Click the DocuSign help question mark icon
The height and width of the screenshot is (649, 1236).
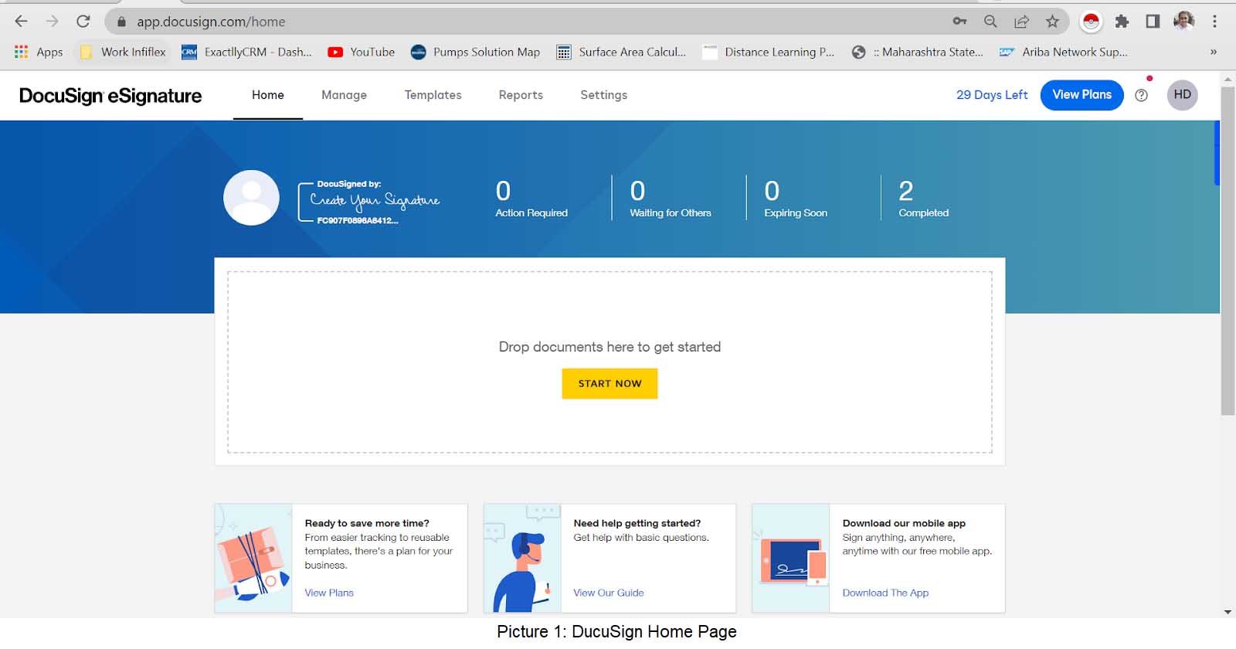tap(1141, 95)
